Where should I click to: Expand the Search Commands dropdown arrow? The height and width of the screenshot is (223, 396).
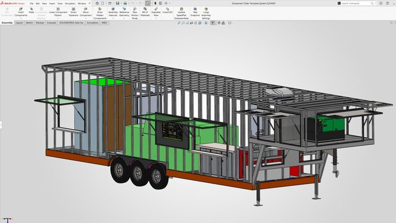coord(376,3)
